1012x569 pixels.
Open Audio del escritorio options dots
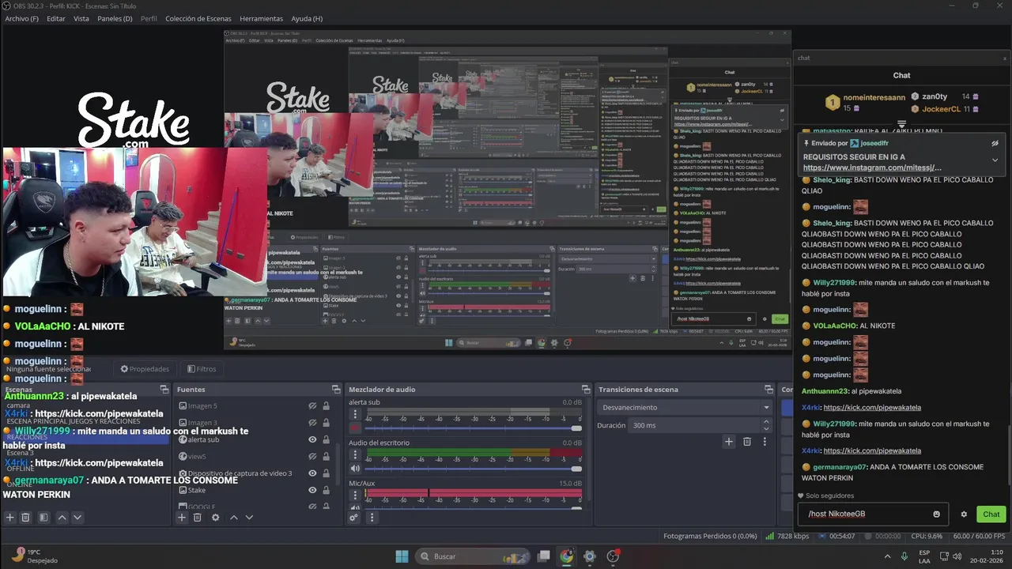[x=356, y=454]
